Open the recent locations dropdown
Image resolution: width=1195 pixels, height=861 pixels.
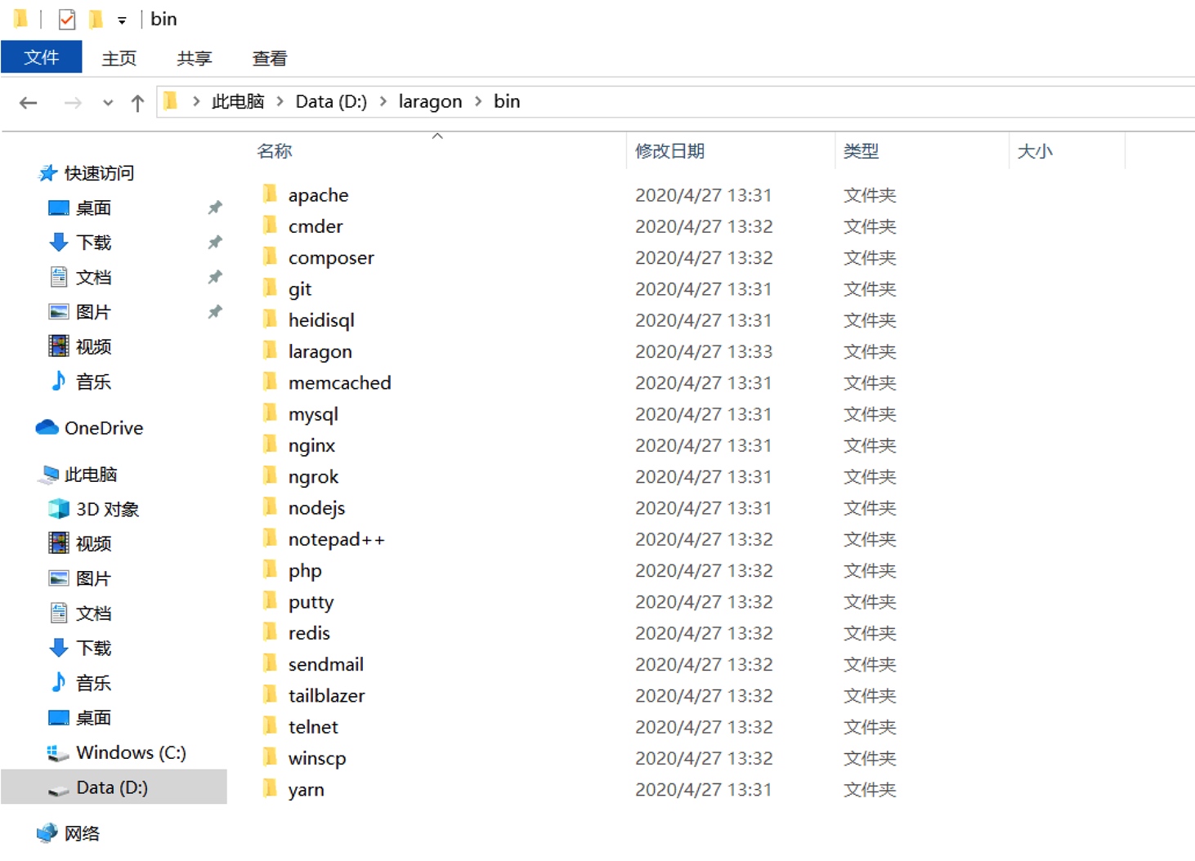[108, 103]
